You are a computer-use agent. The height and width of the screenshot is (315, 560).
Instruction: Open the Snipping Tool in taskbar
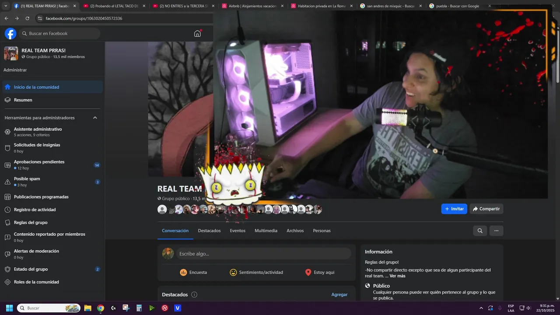coord(126,308)
